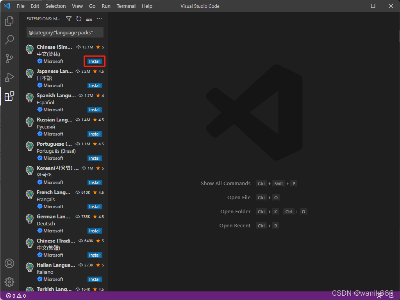Open the Go menu
The width and height of the screenshot is (400, 300).
point(92,6)
